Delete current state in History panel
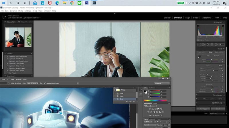 tap(134, 102)
